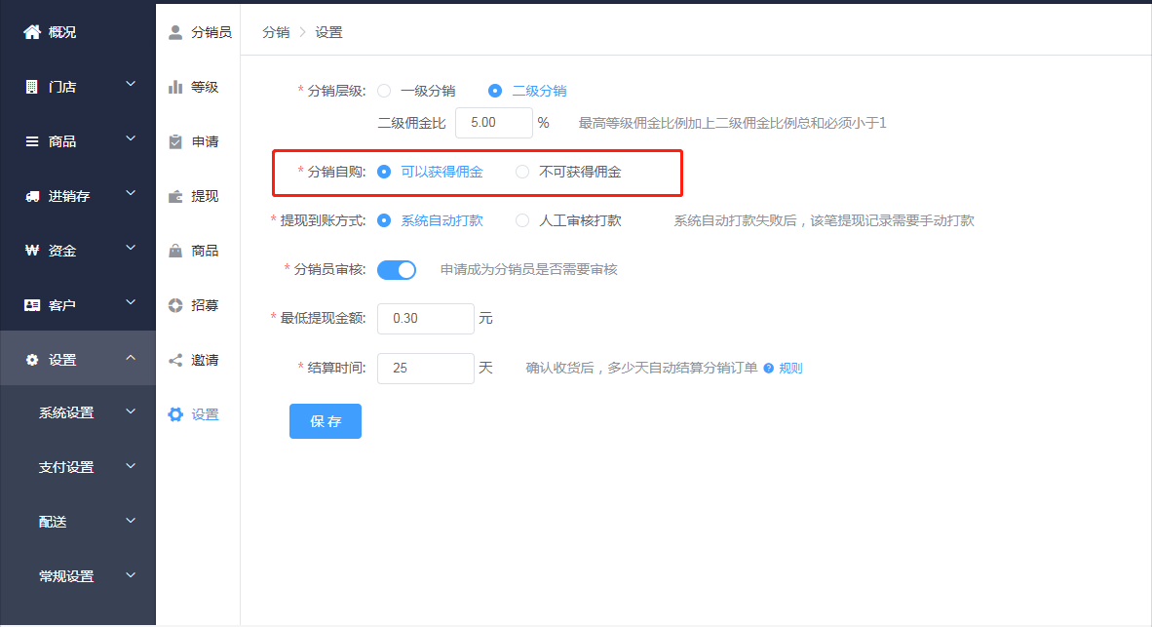This screenshot has width=1152, height=627.
Task: Toggle the 分销员审核 switch
Action: [397, 270]
